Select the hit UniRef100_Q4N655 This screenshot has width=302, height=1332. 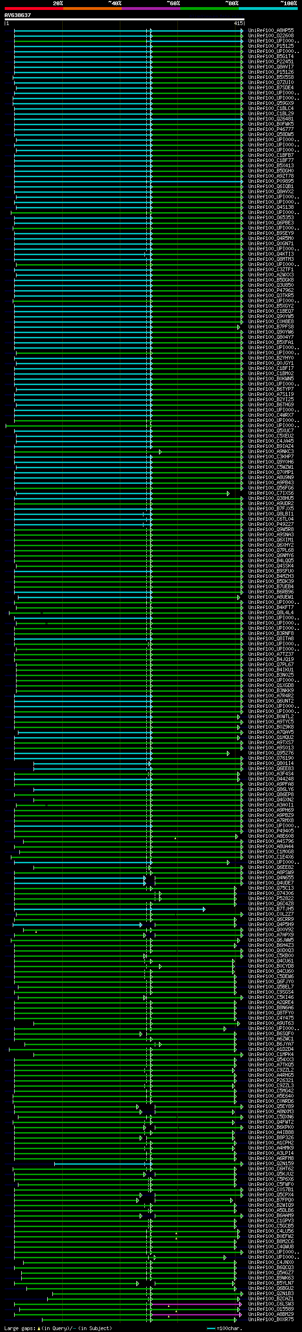271,877
